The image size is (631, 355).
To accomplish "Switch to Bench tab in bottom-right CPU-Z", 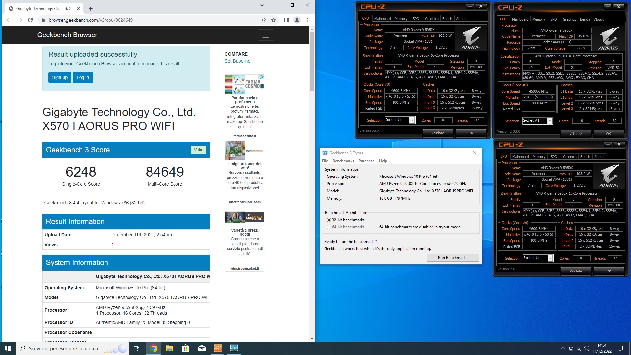I will (585, 157).
